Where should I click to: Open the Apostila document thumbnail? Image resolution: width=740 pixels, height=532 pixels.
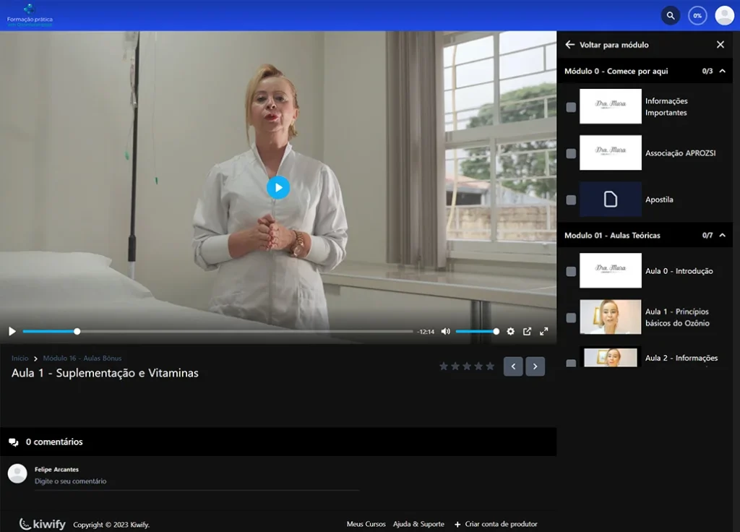pos(610,199)
